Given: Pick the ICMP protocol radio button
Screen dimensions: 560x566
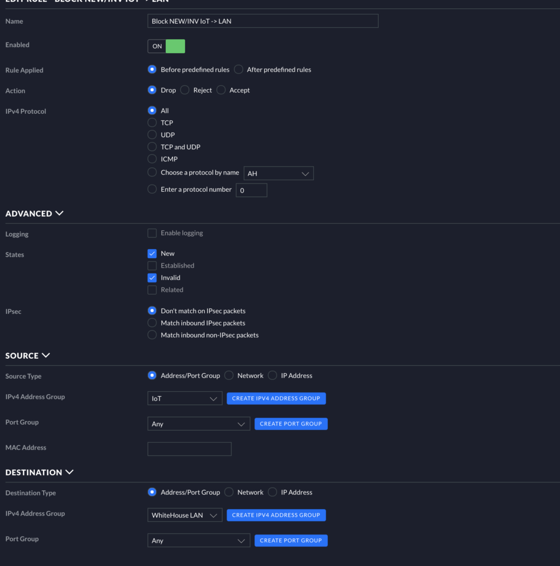Looking at the screenshot, I should coord(152,159).
